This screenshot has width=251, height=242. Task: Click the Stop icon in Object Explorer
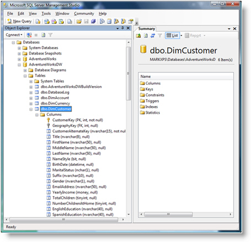[36, 35]
